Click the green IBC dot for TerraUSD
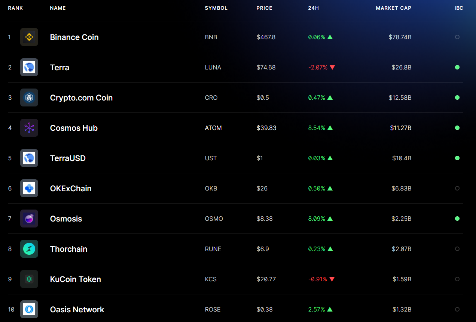The height and width of the screenshot is (322, 476). tap(457, 158)
